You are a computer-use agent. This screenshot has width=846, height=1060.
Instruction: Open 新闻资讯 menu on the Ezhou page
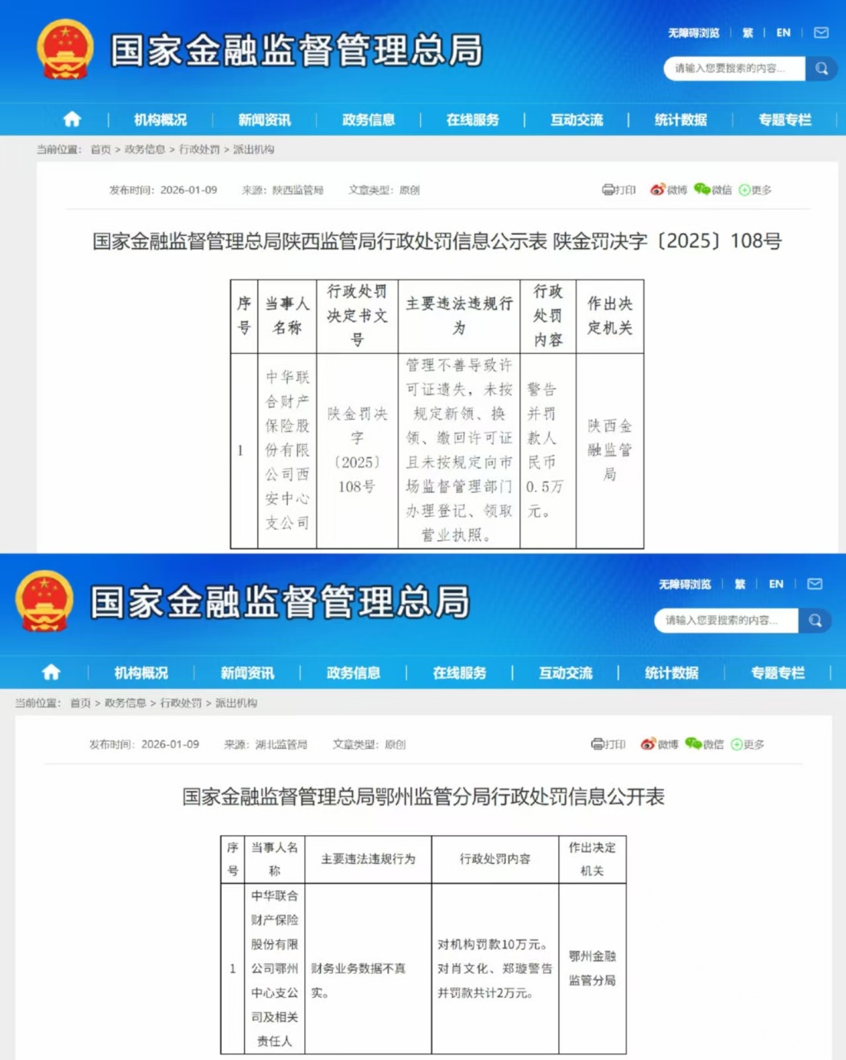(x=247, y=673)
